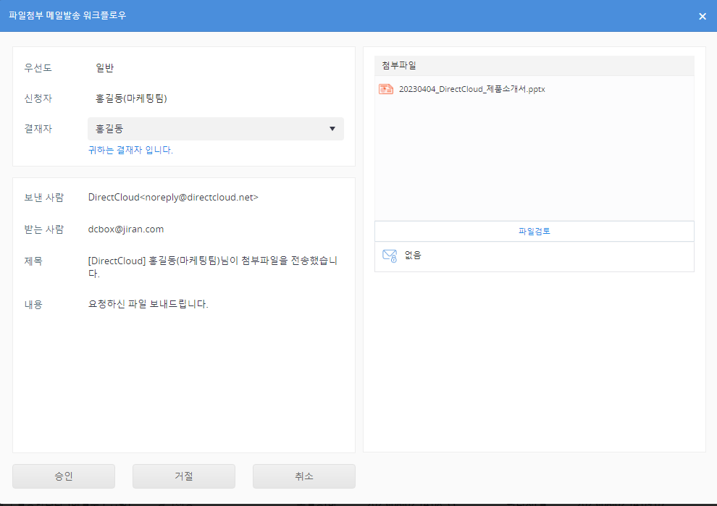Open the 파일검토 section
Image resolution: width=717 pixels, height=506 pixels.
pos(534,232)
